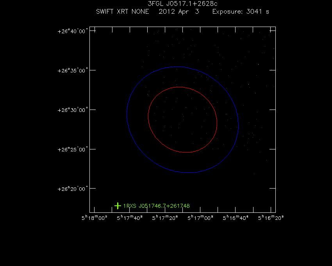Click the +26°30'00" declination label
This screenshot has height=266, width=332.
pos(73,110)
